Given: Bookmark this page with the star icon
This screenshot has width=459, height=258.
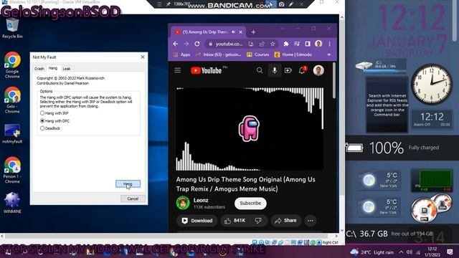Looking at the screenshot, I should pyautogui.click(x=273, y=44).
